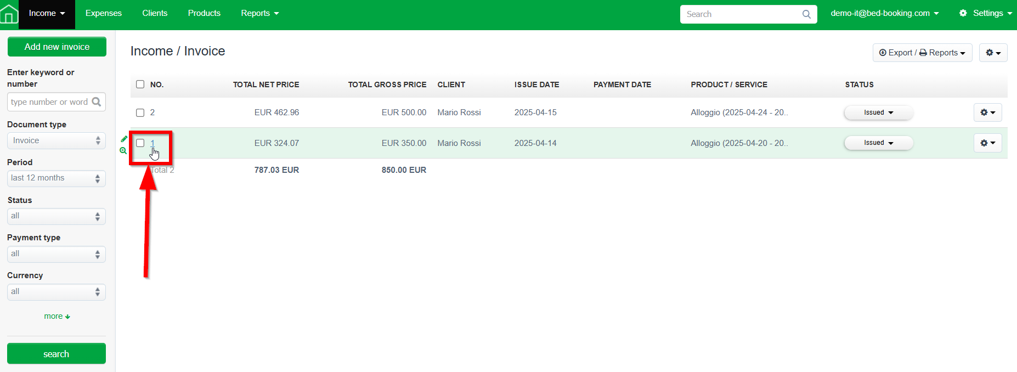
Task: Open the Payment type filter dropdown
Action: pos(56,254)
